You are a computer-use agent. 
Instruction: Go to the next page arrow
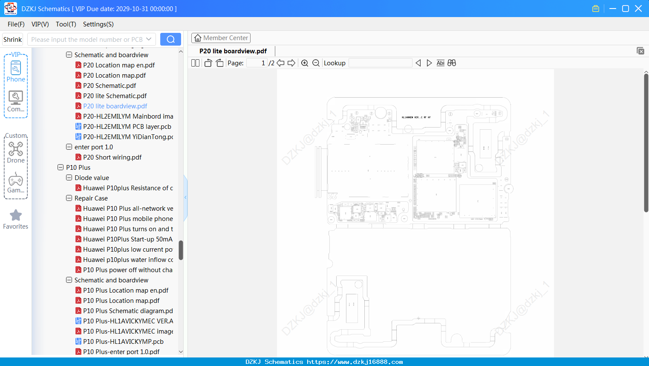tap(291, 63)
